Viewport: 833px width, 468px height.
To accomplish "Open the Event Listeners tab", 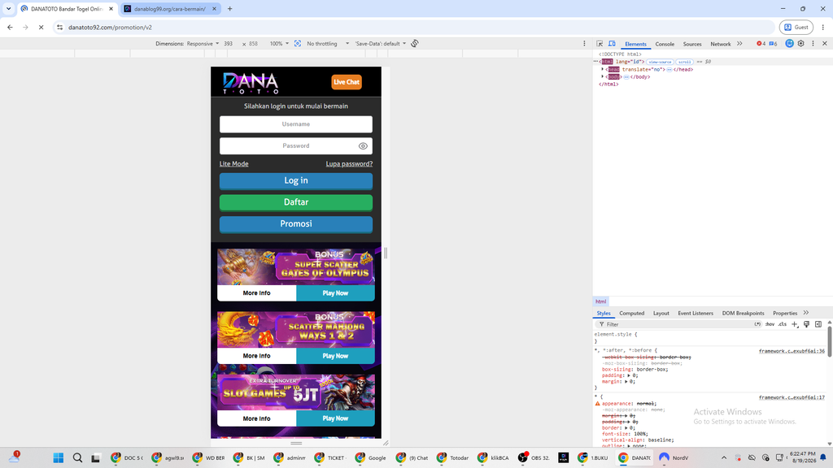I will pyautogui.click(x=696, y=313).
